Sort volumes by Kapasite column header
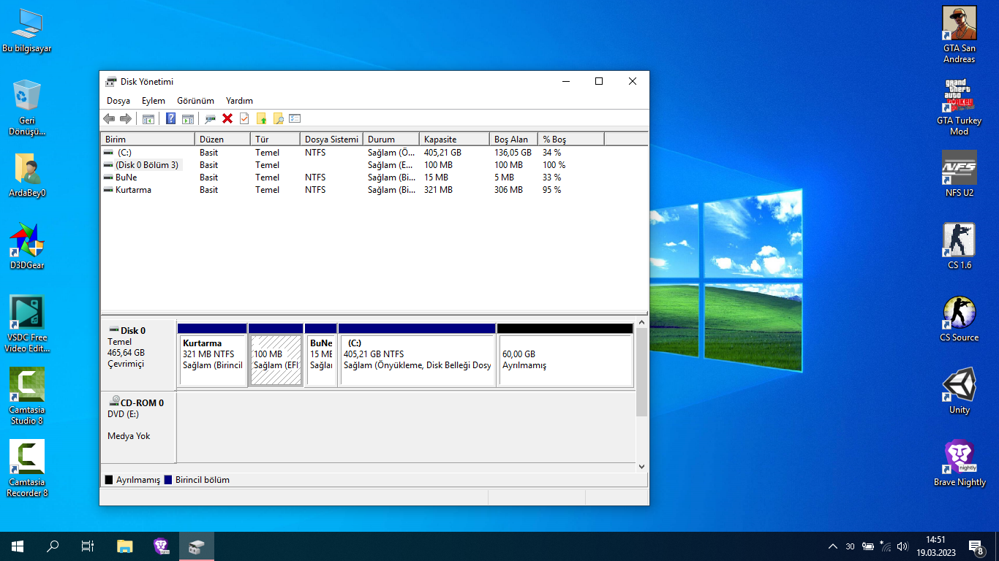The width and height of the screenshot is (999, 561). tap(453, 139)
